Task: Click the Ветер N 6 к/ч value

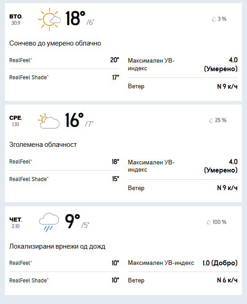Action: coord(227,280)
